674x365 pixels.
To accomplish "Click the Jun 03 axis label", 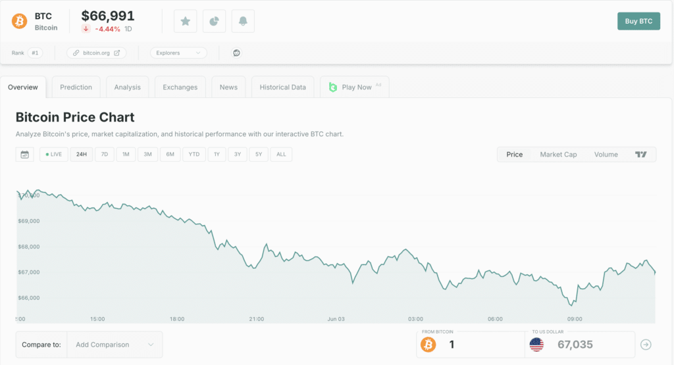I will point(336,319).
